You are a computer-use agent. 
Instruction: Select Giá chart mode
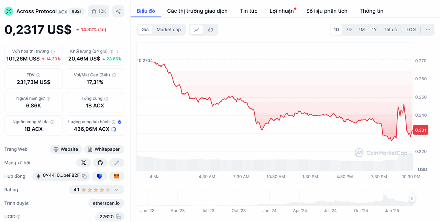tap(145, 30)
